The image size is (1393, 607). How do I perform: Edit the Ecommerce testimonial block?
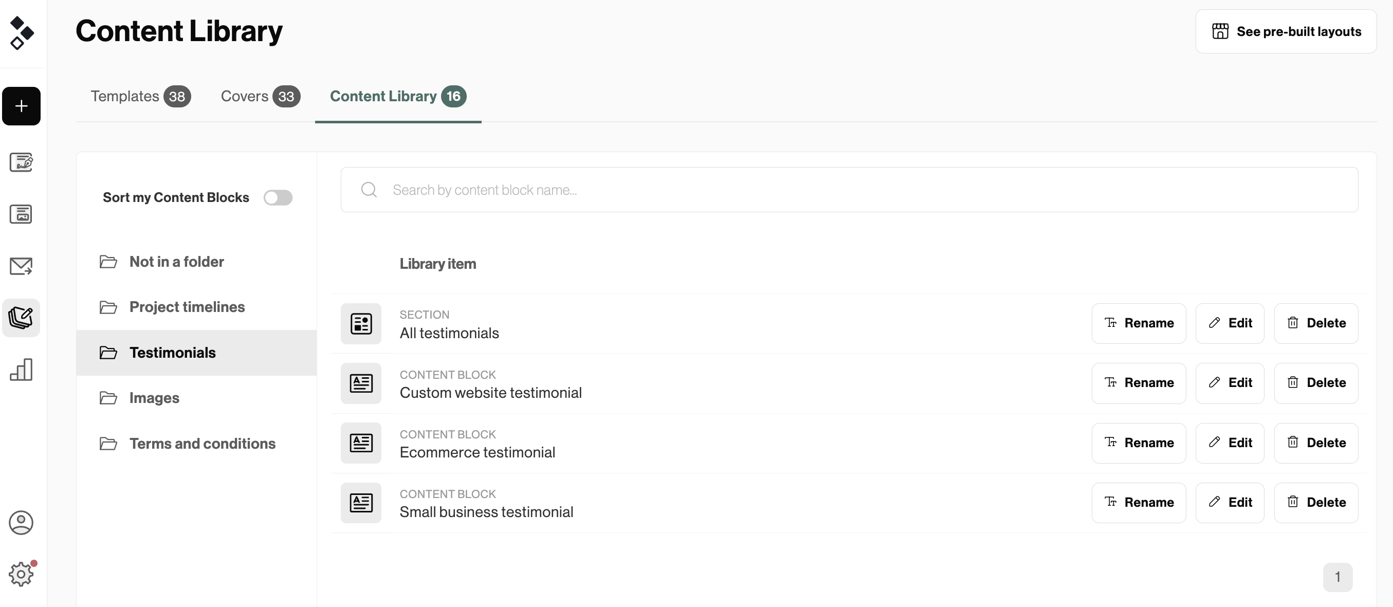[x=1230, y=443]
